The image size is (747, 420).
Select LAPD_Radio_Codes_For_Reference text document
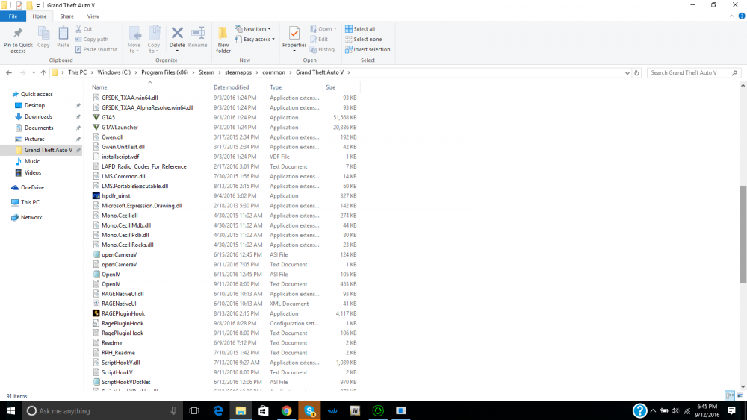(x=144, y=166)
